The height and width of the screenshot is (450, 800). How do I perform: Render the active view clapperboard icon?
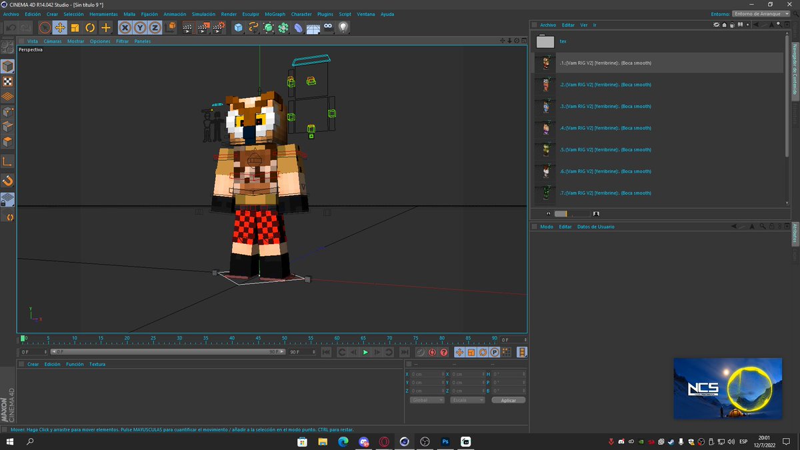(x=188, y=27)
